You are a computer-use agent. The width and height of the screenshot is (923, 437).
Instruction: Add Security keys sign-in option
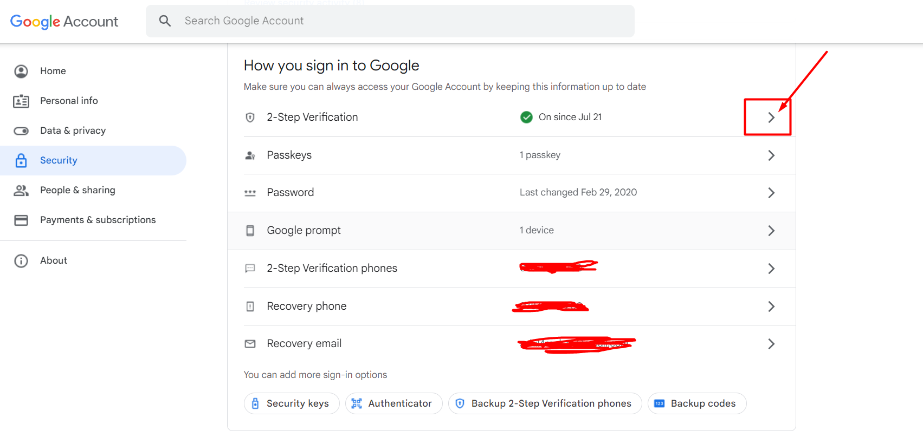(x=292, y=403)
